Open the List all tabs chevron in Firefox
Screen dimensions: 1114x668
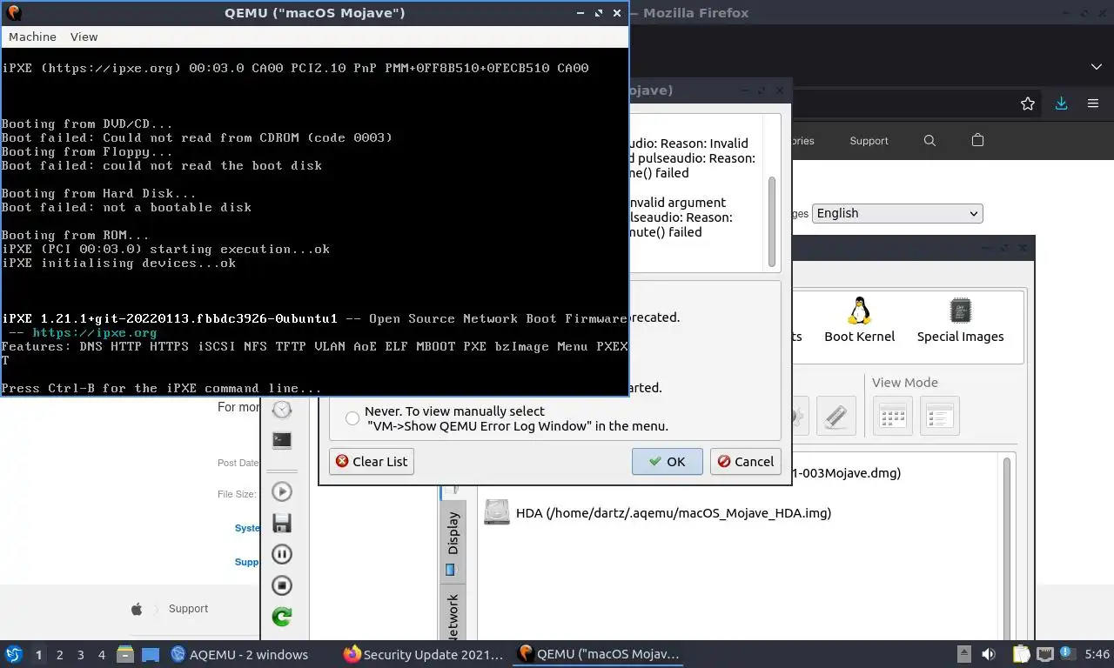click(x=1097, y=67)
